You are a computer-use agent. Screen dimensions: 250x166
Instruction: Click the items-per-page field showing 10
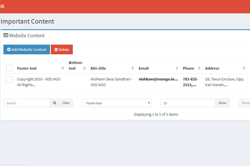tap(188, 103)
